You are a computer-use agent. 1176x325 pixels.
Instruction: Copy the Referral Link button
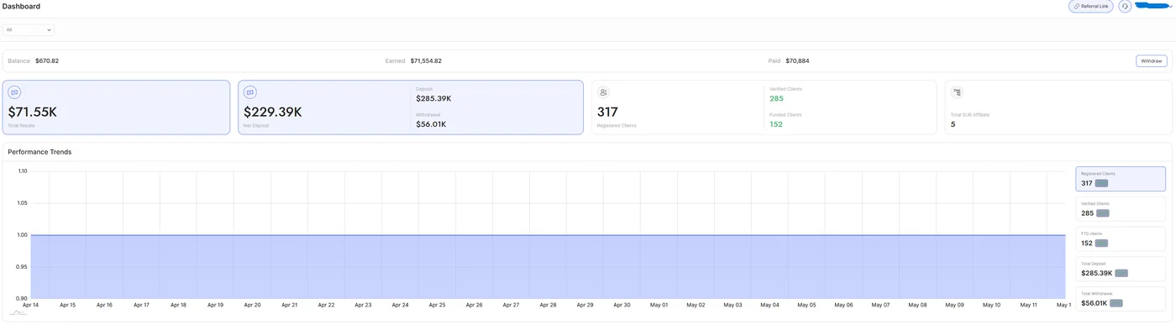pos(1090,6)
